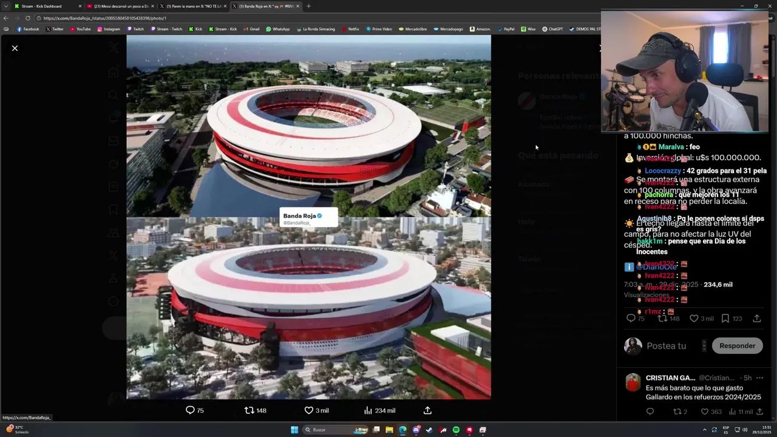Close the photo viewer with the X
Viewport: 777px width, 437px height.
[x=15, y=48]
